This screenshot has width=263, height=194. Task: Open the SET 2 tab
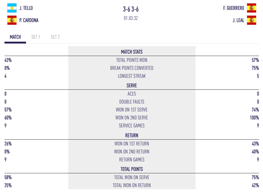(x=55, y=37)
